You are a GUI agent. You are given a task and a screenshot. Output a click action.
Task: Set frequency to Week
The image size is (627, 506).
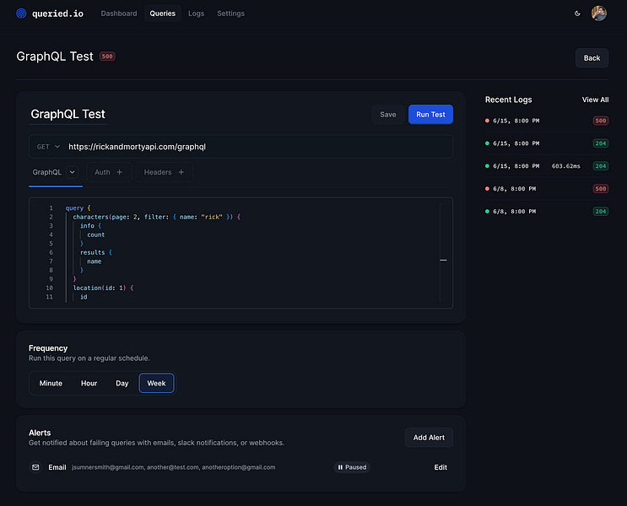[x=156, y=384]
